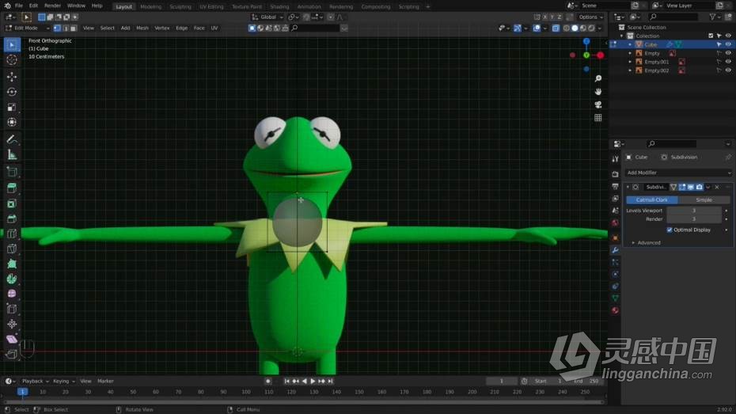Open the File menu
This screenshot has width=736, height=414.
(x=19, y=6)
